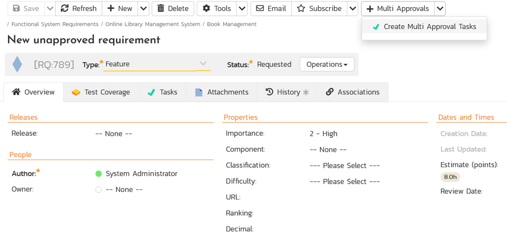Create a new item with New button
Screen dimensions: 507x239
point(120,9)
